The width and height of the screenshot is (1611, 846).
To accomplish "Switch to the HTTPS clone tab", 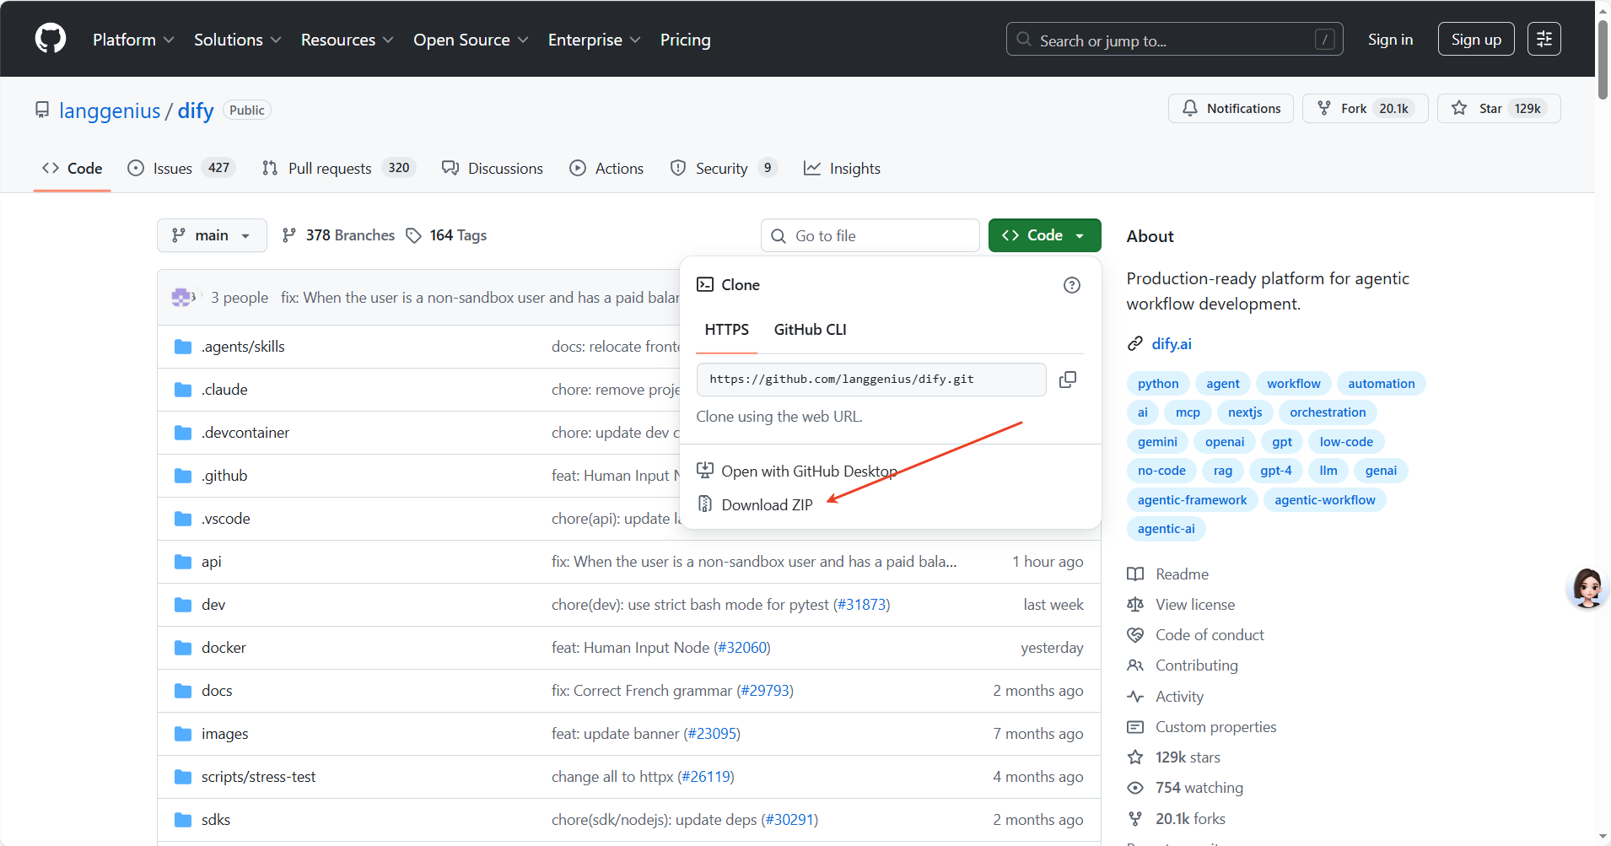I will pyautogui.click(x=726, y=330).
